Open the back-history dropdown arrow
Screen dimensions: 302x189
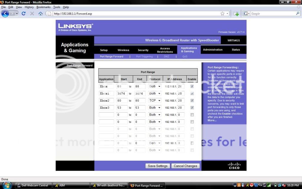(17, 14)
